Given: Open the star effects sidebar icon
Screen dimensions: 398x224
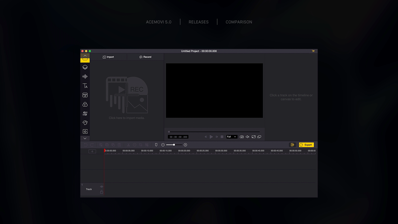Looking at the screenshot, I should point(85,132).
